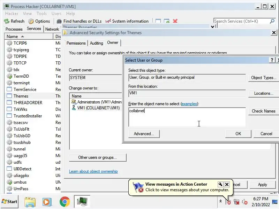Click the Select User dialog help button

pyautogui.click(x=272, y=60)
